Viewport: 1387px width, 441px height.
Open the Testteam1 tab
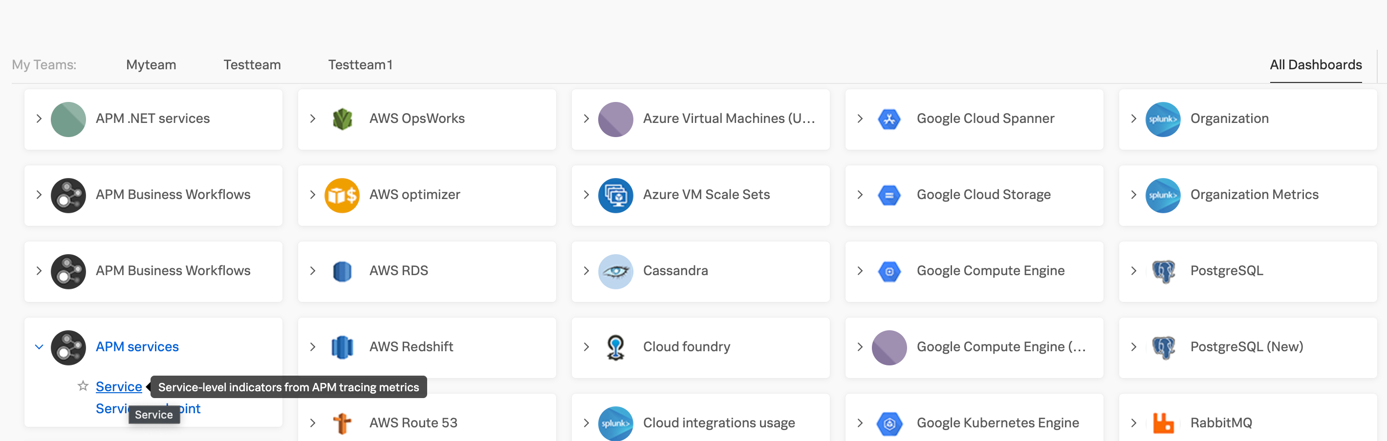[361, 65]
